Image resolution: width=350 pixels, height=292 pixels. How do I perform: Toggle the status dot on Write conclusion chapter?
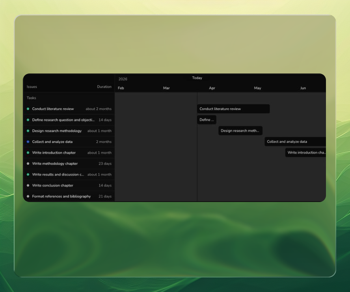[28, 185]
